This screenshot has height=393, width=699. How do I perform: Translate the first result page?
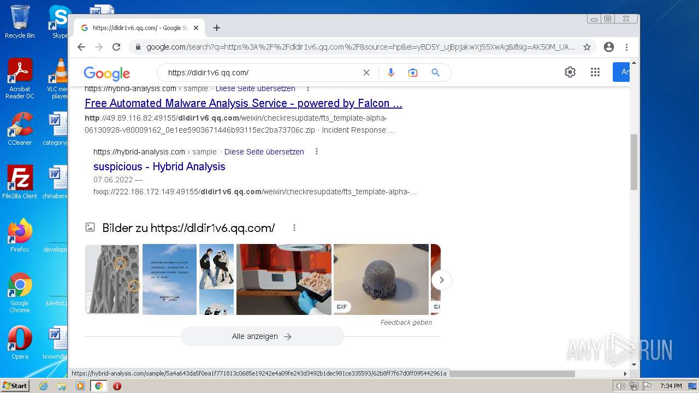[x=256, y=88]
